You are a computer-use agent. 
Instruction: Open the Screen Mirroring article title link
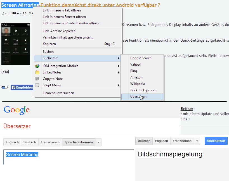tap(81, 5)
